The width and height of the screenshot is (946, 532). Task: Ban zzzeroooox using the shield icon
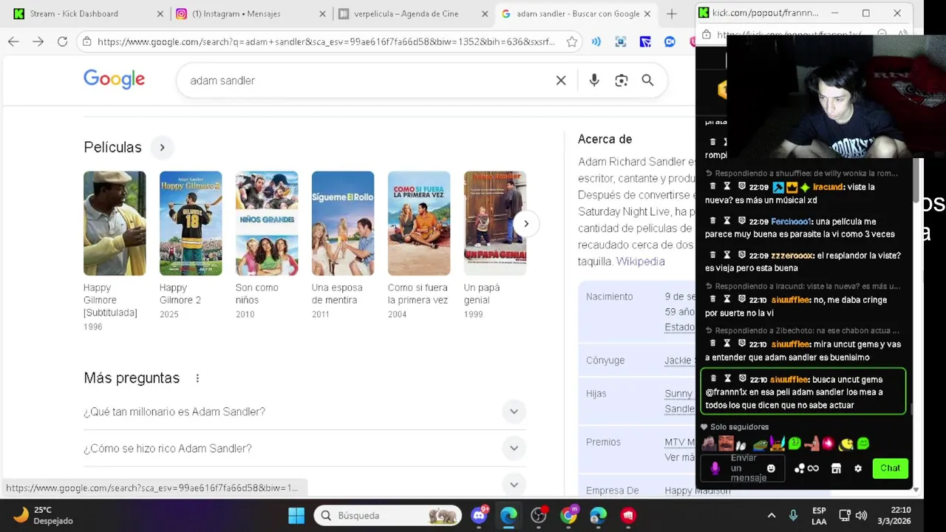pos(742,255)
